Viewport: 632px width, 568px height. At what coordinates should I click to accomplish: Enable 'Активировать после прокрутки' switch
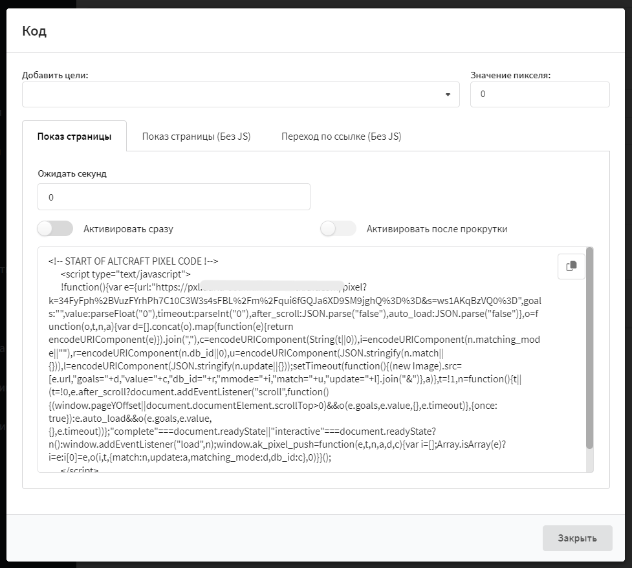338,228
